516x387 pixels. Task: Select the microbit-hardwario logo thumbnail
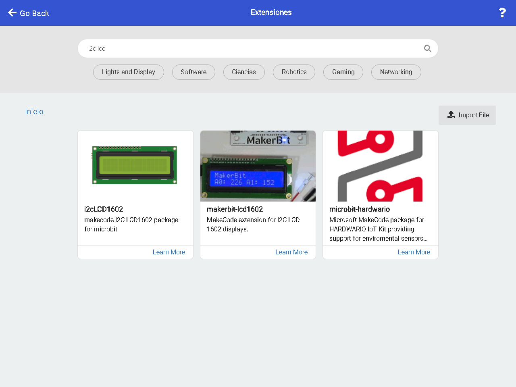381,166
